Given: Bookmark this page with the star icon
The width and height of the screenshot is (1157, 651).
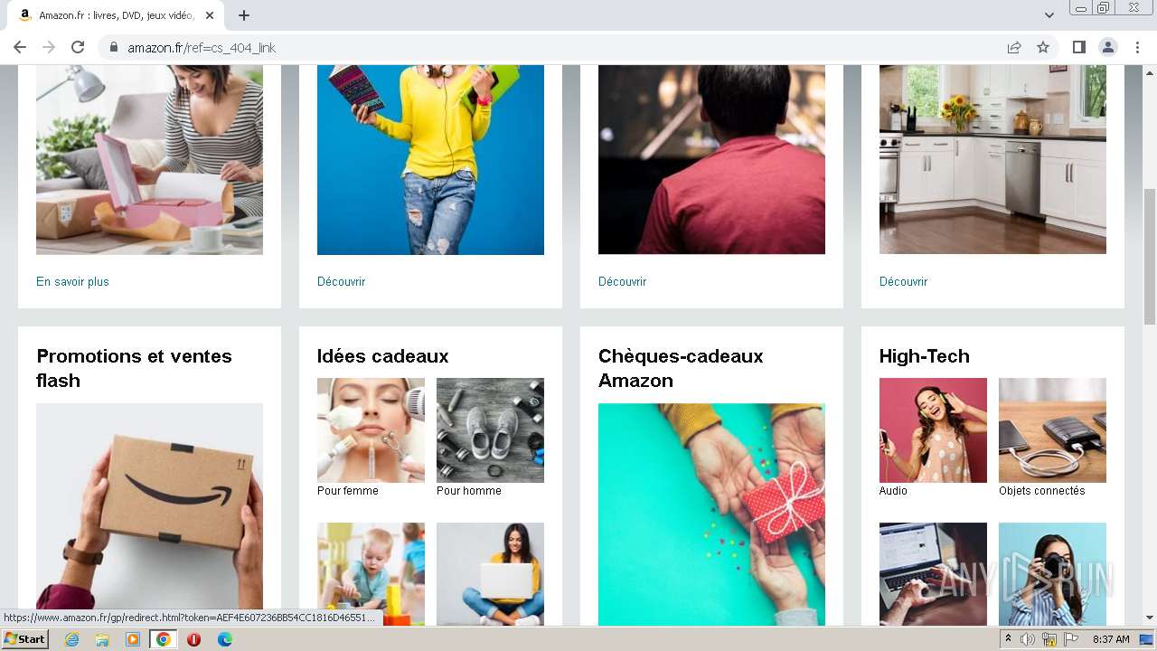Looking at the screenshot, I should coord(1043,47).
